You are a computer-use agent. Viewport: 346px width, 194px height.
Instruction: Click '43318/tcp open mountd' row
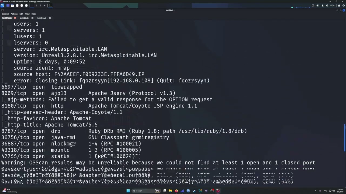point(71,150)
